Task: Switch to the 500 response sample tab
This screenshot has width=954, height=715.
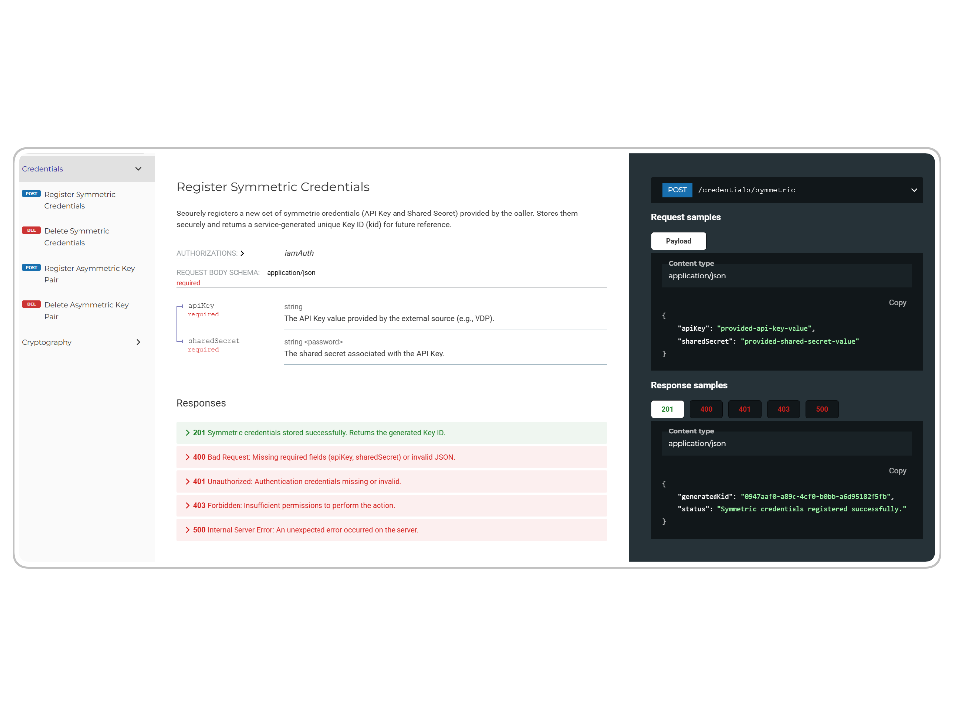Action: click(821, 409)
